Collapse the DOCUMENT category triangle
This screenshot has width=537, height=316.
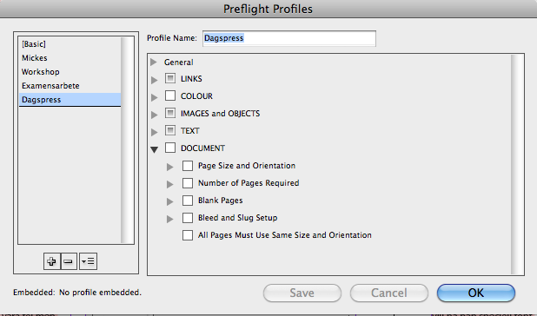[x=154, y=149]
